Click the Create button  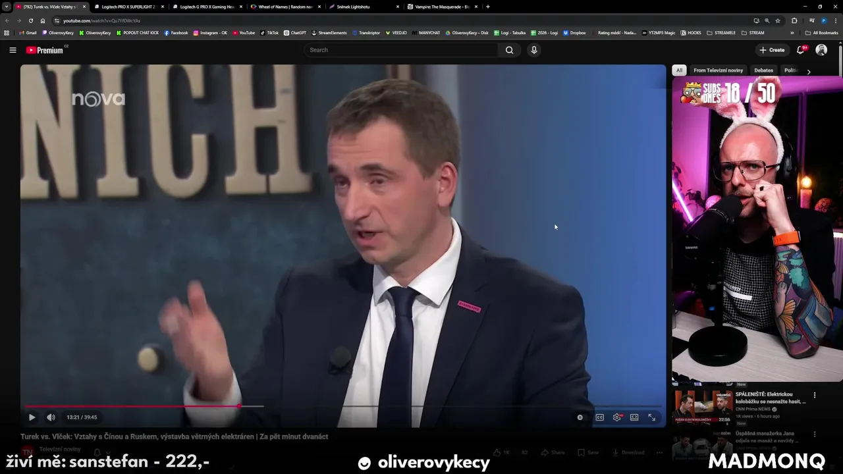[x=772, y=50]
